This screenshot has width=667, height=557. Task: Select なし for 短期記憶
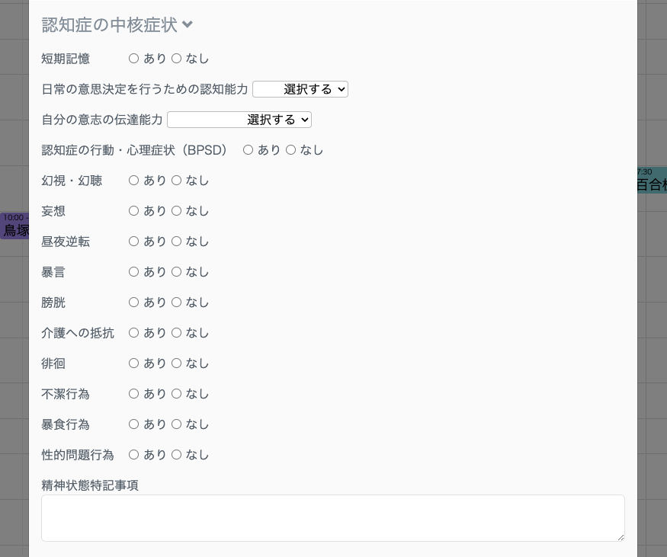176,58
